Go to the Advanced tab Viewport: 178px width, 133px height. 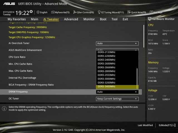71,19
